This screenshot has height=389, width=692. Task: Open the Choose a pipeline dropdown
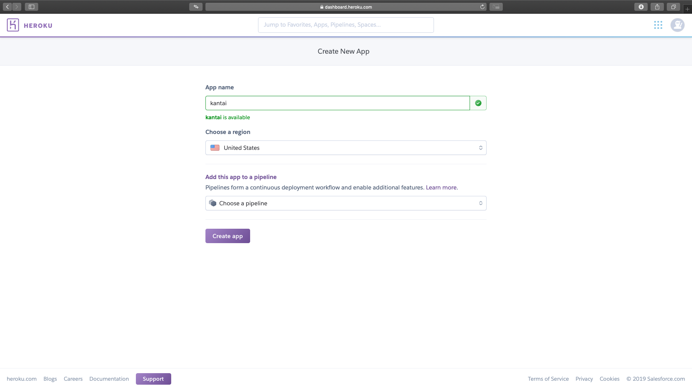coord(346,203)
